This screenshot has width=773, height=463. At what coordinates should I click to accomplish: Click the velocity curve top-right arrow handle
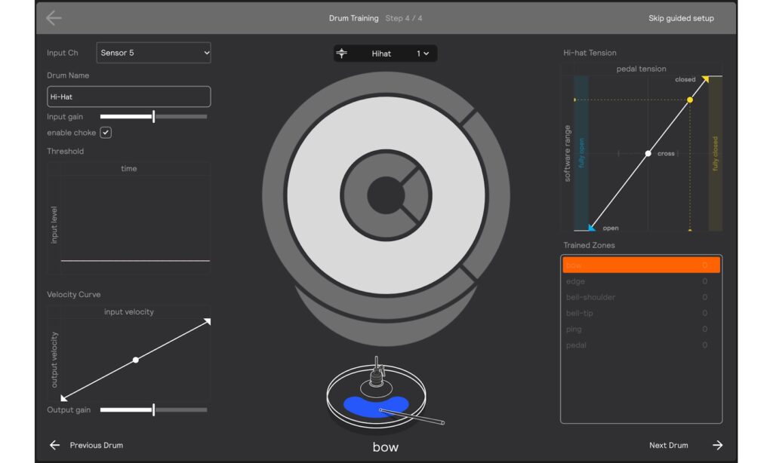[208, 322]
